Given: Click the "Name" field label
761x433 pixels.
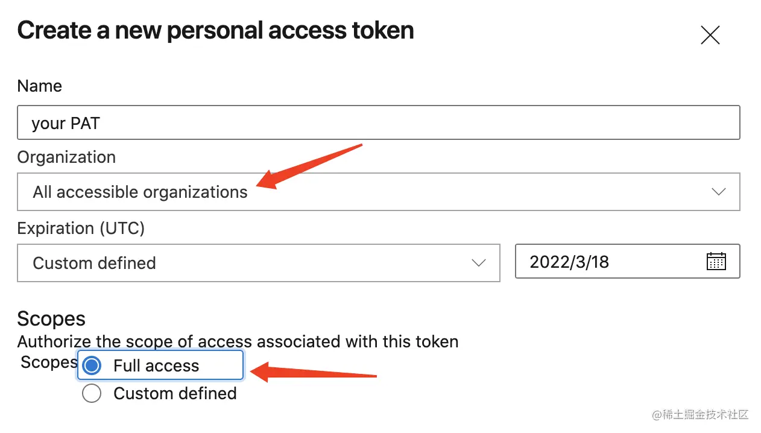Looking at the screenshot, I should pyautogui.click(x=40, y=86).
